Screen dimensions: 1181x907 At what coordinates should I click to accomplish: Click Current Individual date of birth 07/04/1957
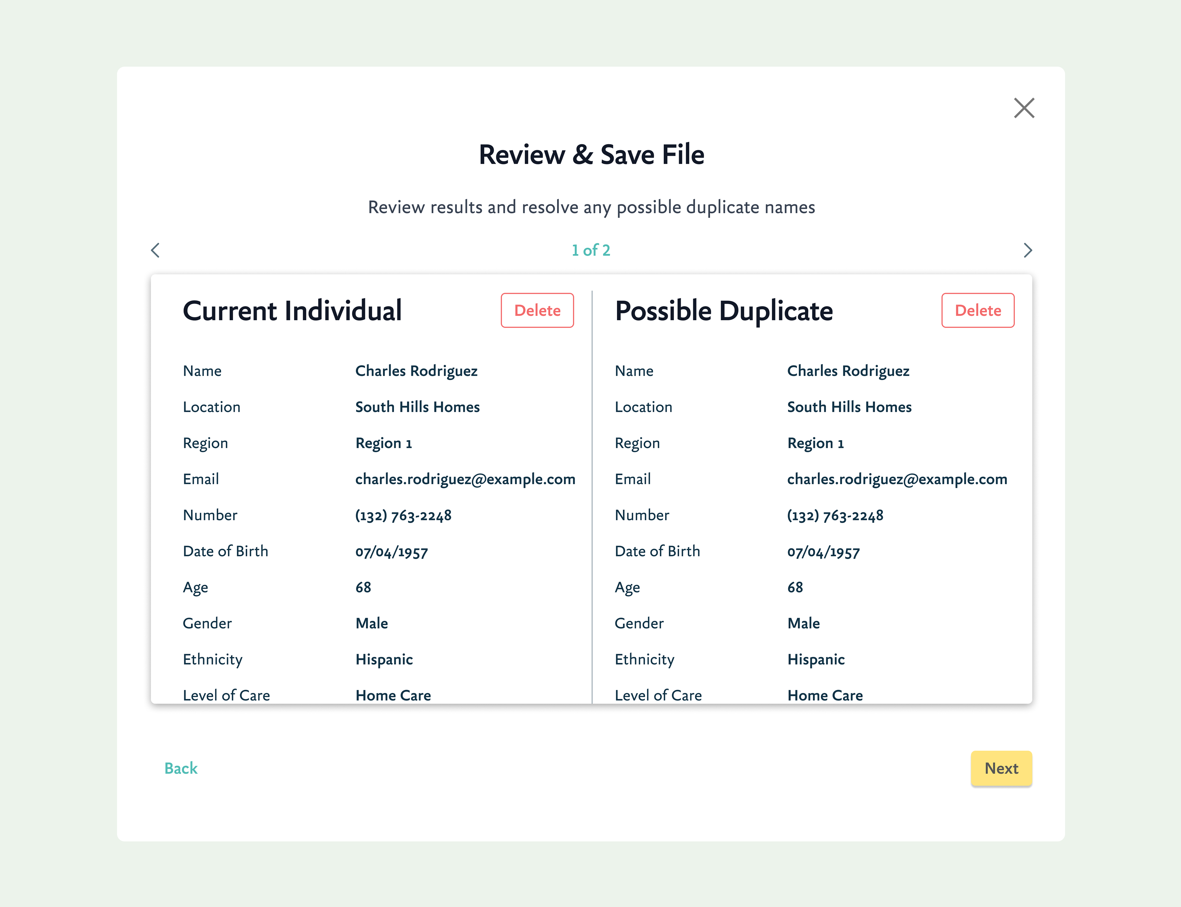392,552
